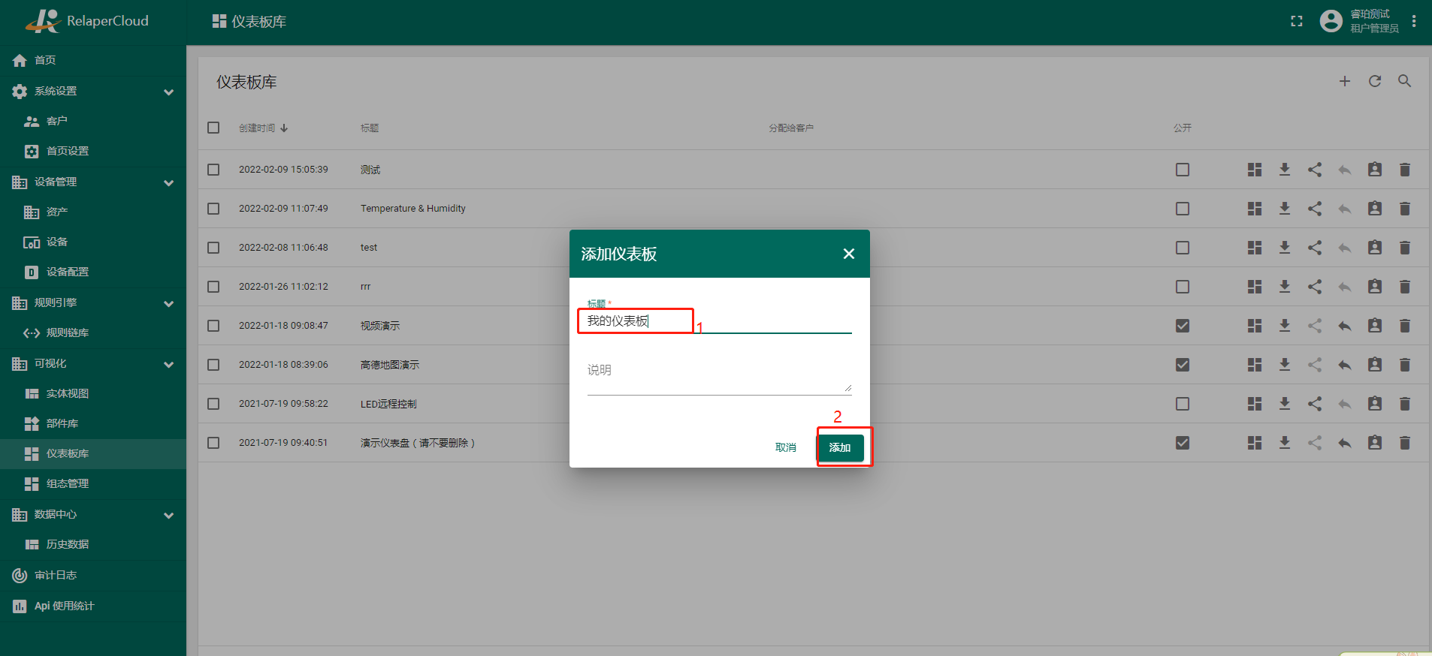Image resolution: width=1432 pixels, height=656 pixels.
Task: Open 部件库 in sidebar
Action: click(93, 424)
